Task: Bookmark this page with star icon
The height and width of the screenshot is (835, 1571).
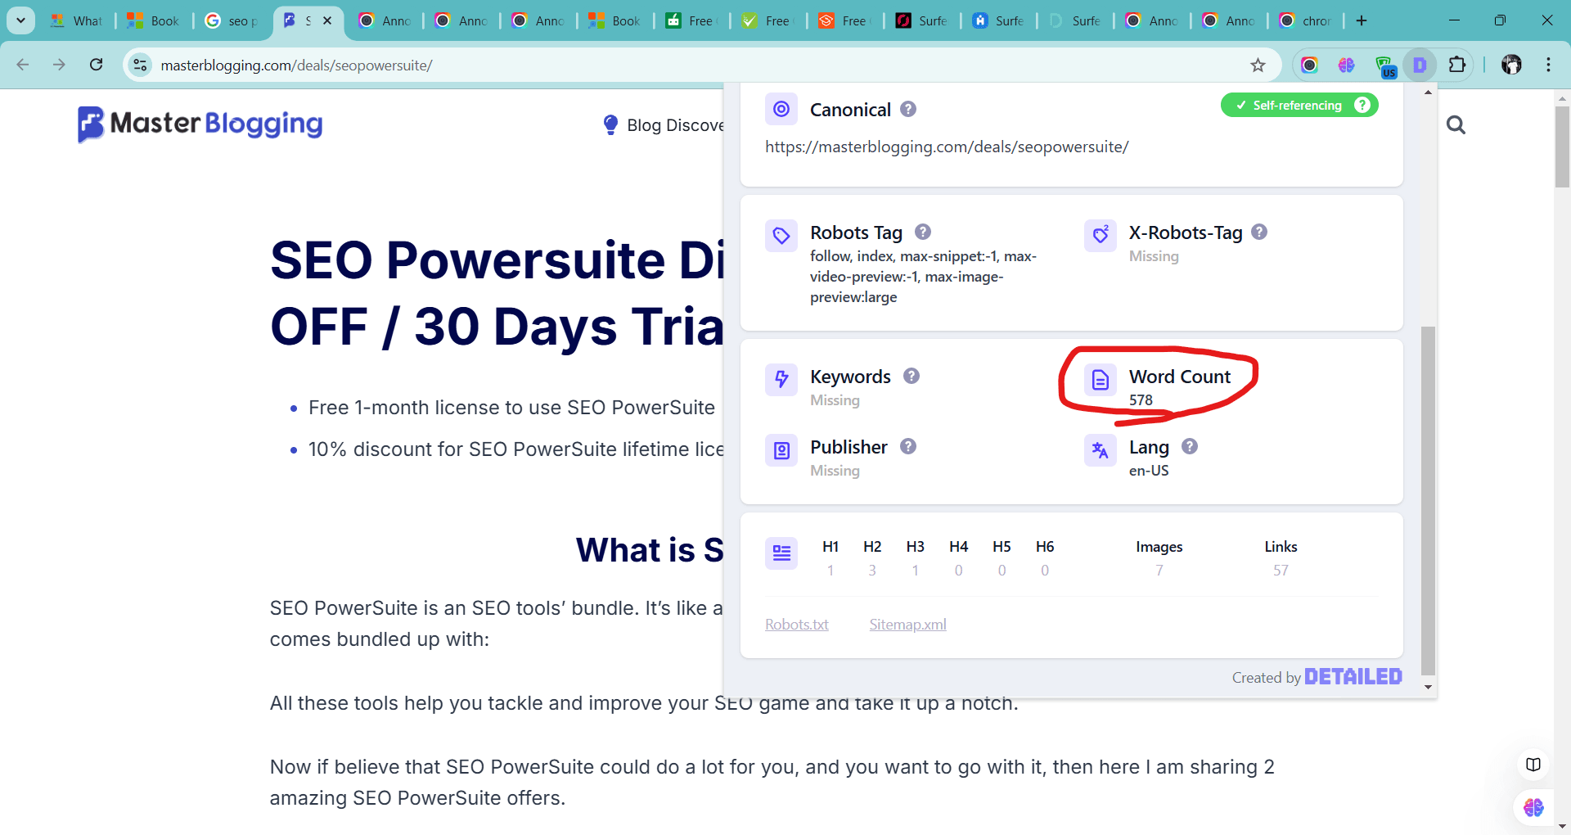Action: click(1258, 65)
